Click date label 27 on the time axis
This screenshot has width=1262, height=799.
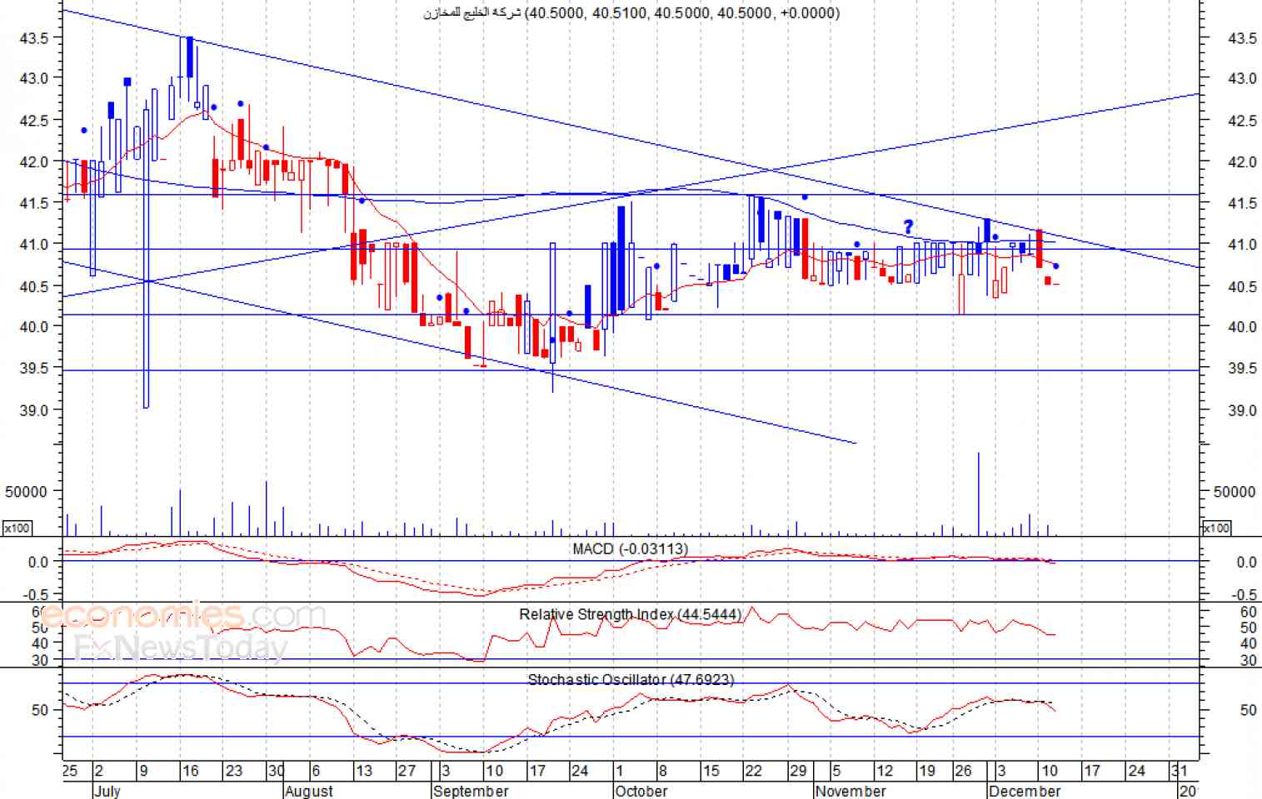[x=407, y=771]
